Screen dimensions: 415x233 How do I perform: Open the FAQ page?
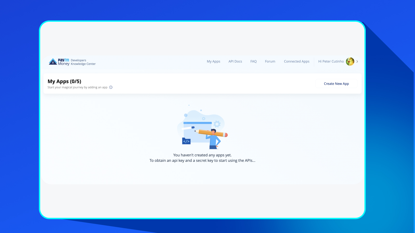[x=253, y=61]
